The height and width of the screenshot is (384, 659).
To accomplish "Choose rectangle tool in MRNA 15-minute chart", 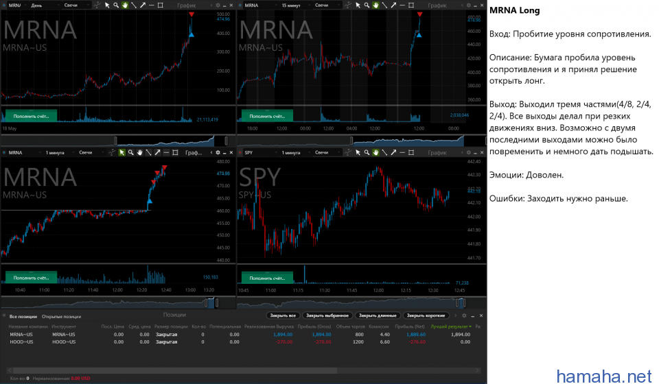I will click(411, 5).
